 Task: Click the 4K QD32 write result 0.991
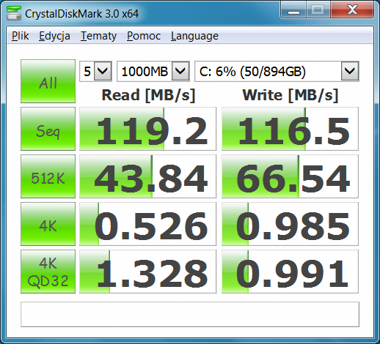click(x=290, y=272)
